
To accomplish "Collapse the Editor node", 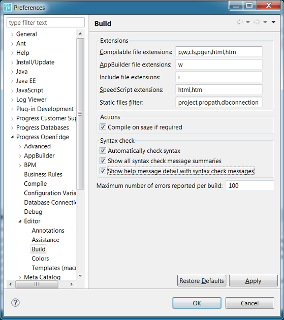I will click(20, 221).
